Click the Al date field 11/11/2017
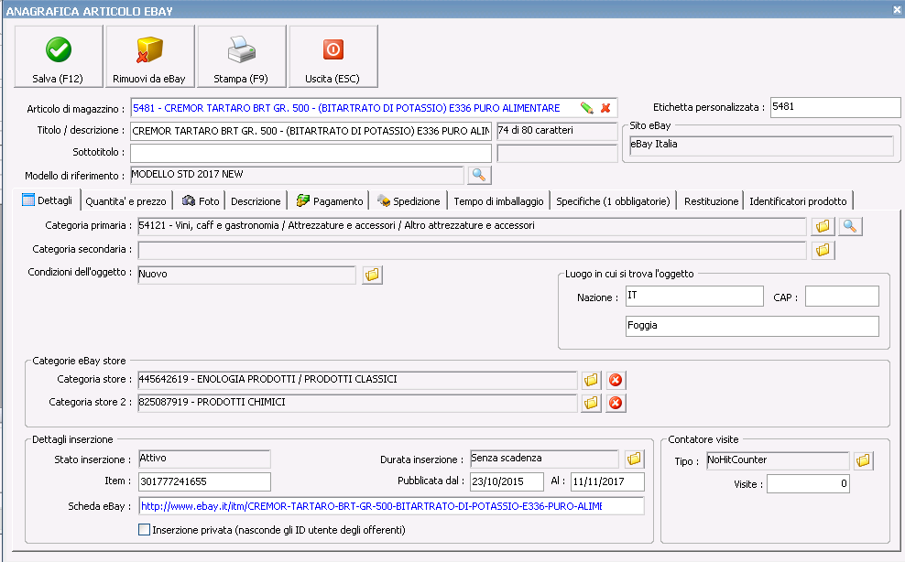Image resolution: width=905 pixels, height=562 pixels. point(607,481)
